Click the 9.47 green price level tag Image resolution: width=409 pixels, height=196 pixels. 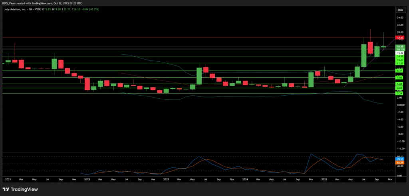coord(399,71)
